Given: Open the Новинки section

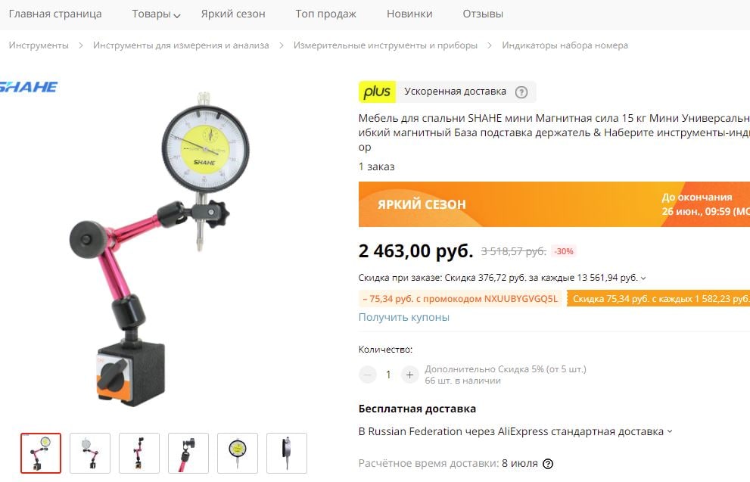Looking at the screenshot, I should click(x=409, y=14).
